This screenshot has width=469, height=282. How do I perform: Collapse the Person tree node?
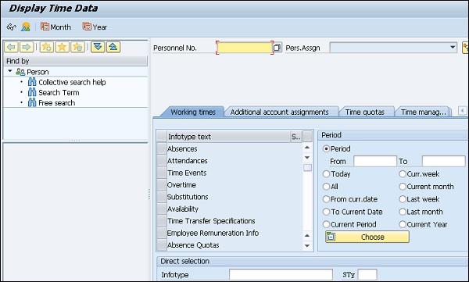point(10,71)
